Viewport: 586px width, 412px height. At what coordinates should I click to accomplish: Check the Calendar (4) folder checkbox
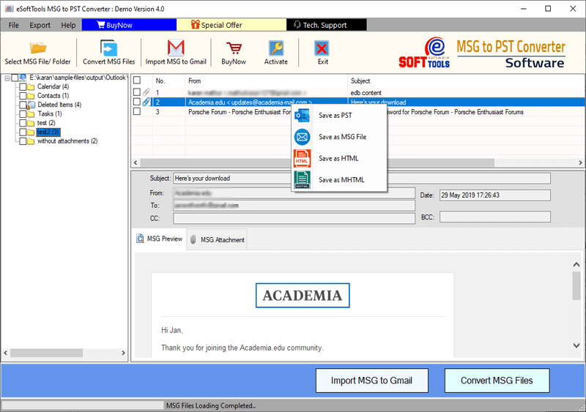click(x=23, y=87)
